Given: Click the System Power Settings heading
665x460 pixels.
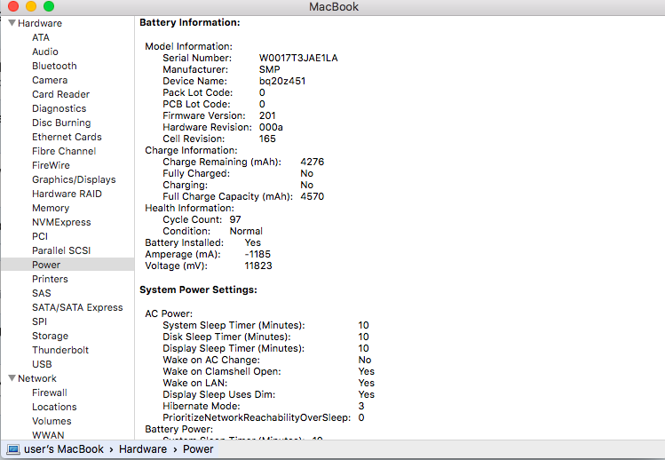Looking at the screenshot, I should point(198,289).
